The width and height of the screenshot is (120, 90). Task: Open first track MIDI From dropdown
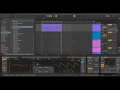(104, 25)
